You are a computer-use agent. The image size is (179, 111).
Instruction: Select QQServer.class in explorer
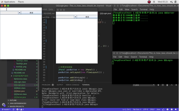click(20, 94)
